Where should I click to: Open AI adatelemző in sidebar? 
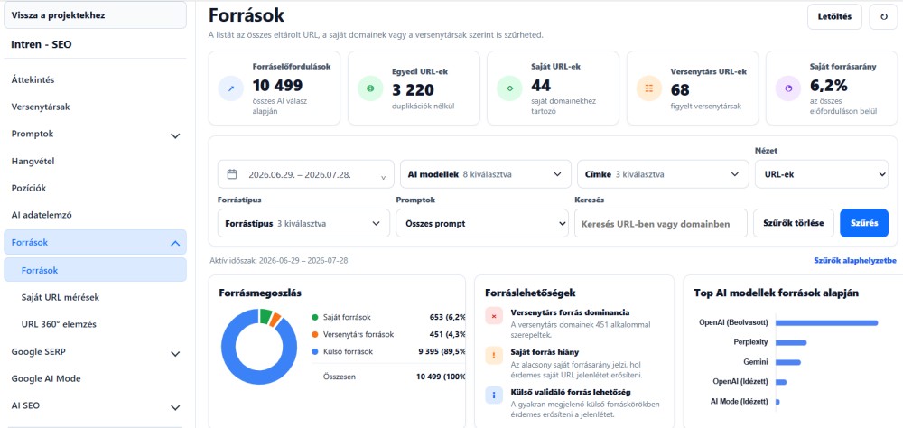pos(42,215)
